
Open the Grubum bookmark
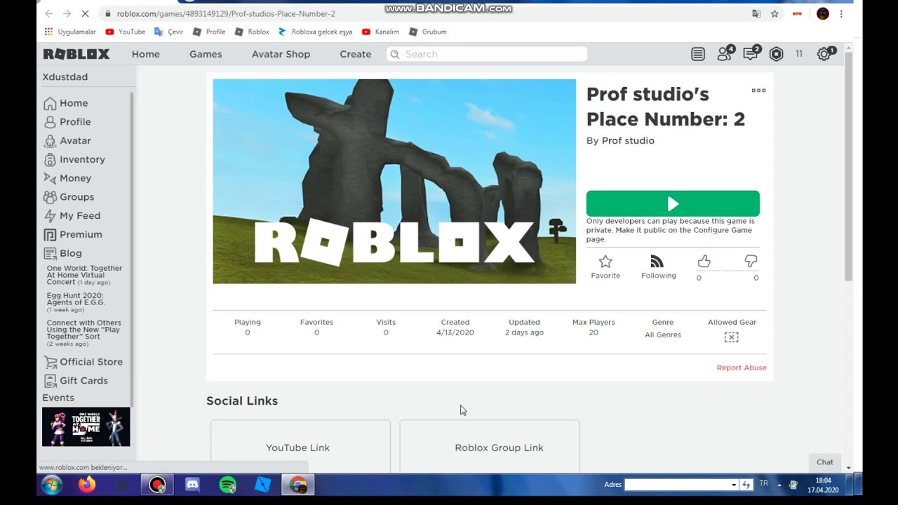pos(428,32)
